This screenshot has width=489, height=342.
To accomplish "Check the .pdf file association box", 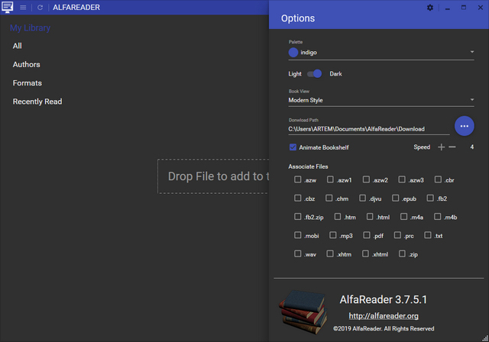I will pyautogui.click(x=368, y=236).
